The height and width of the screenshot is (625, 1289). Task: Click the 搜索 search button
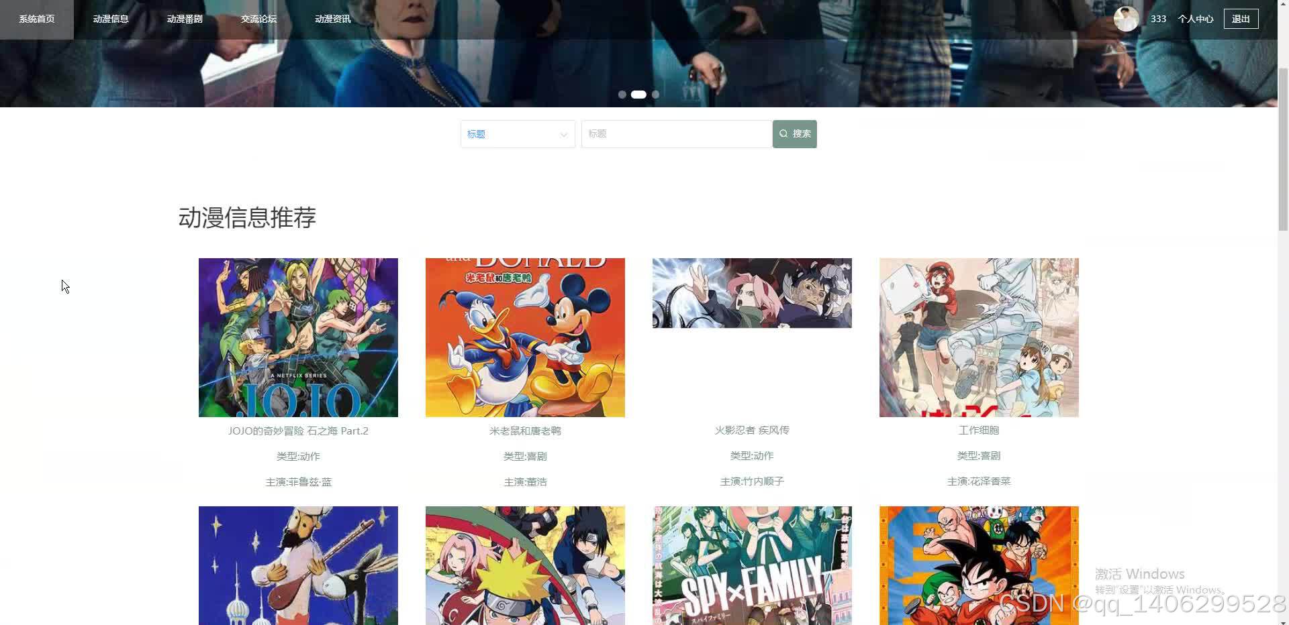[x=795, y=134]
